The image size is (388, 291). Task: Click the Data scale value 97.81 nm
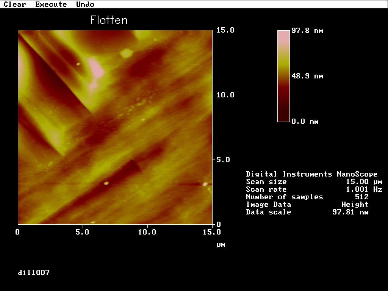pyautogui.click(x=350, y=212)
